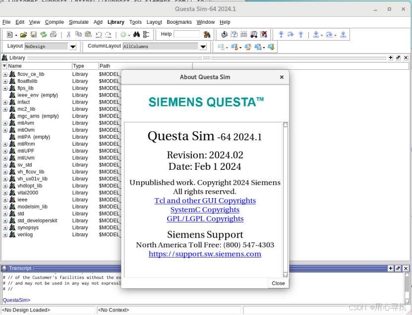Click the pencil edit bookmark toolbar icon

coord(248,47)
